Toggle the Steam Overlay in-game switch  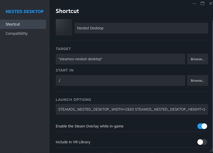(202, 126)
